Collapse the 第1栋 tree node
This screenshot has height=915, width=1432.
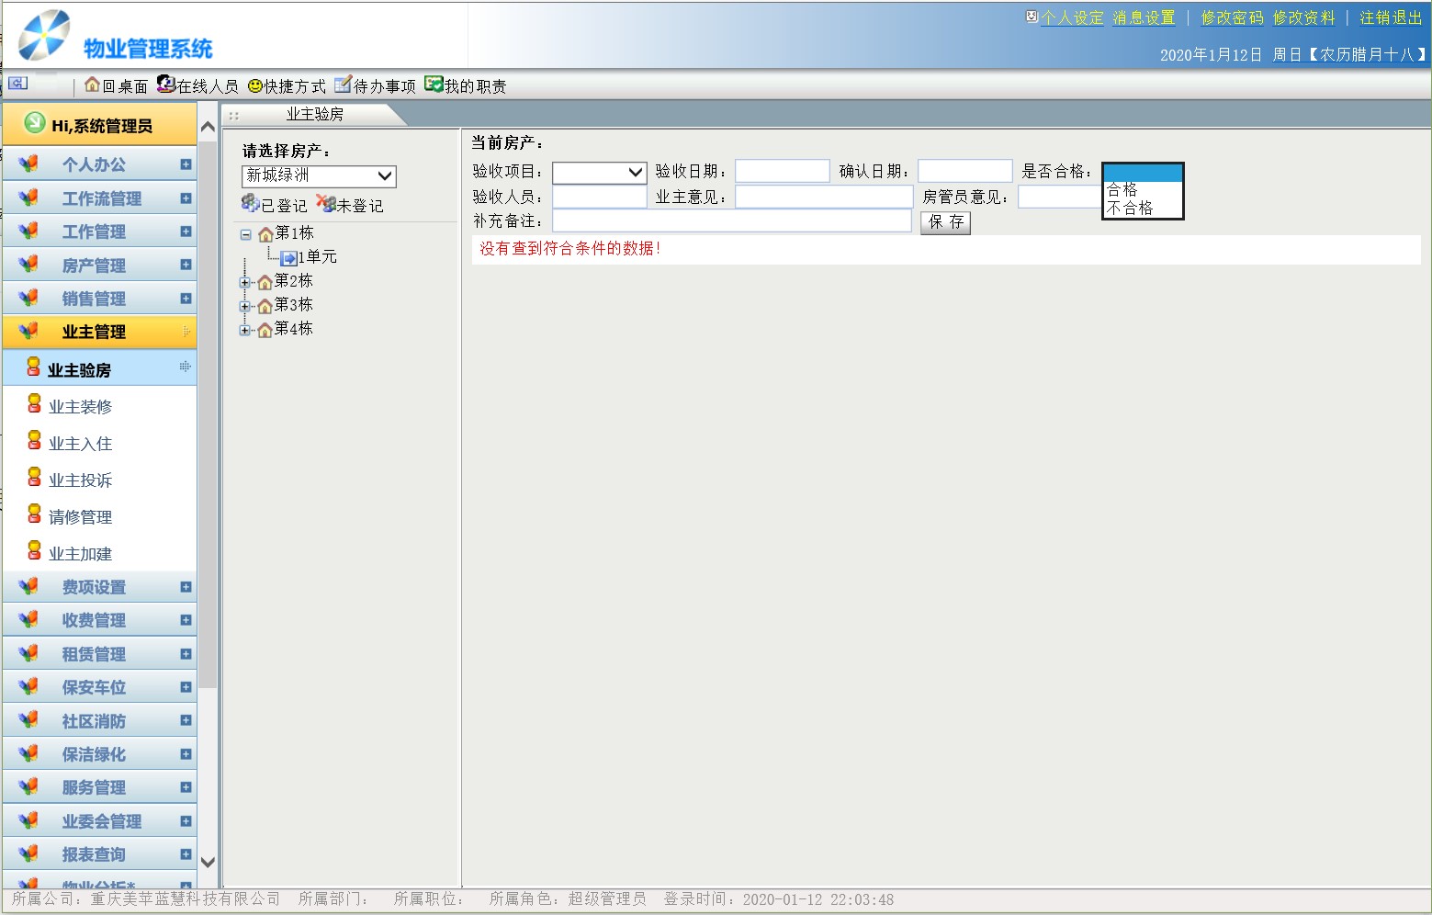coord(245,234)
